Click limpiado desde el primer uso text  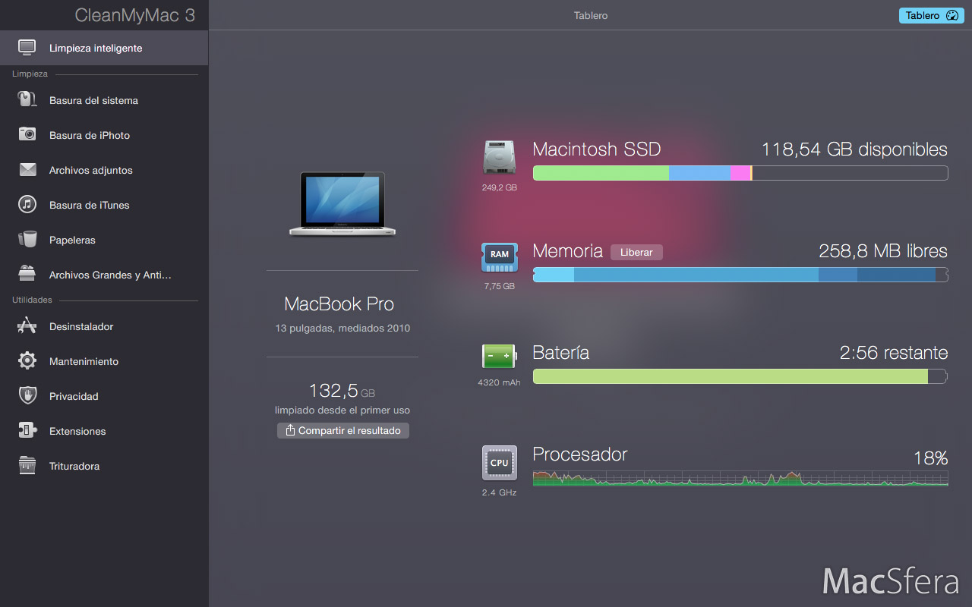tap(342, 410)
